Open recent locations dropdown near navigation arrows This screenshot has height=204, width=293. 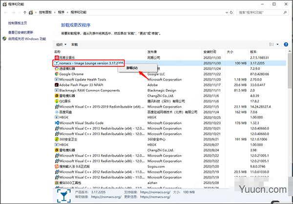[x=19, y=13]
